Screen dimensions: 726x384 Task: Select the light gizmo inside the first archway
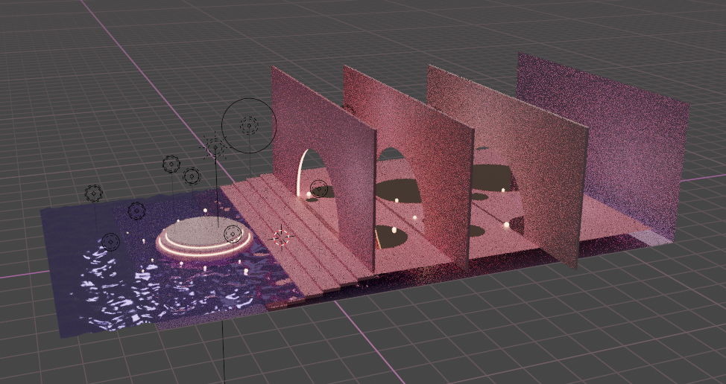[319, 188]
